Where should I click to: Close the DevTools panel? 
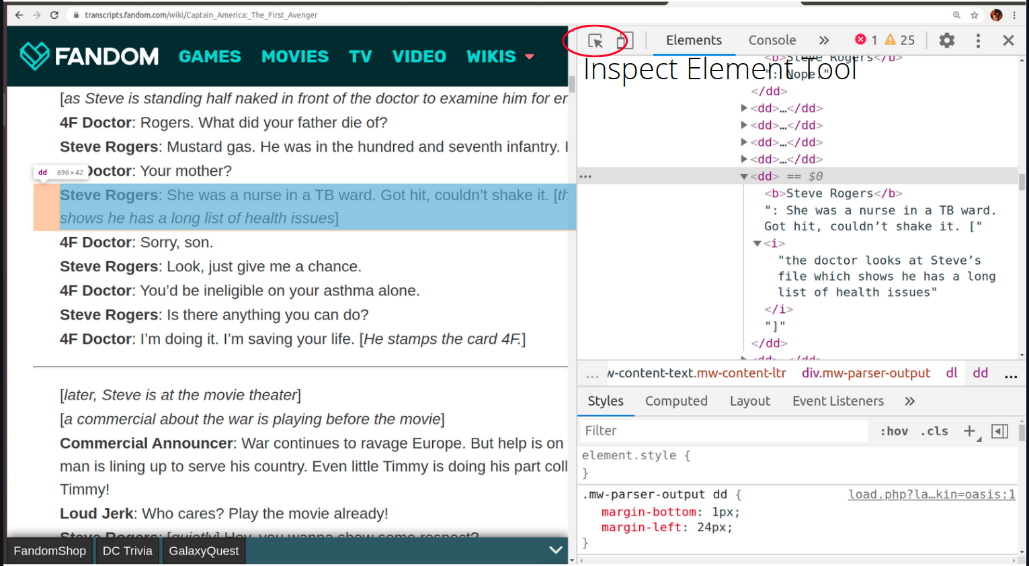pyautogui.click(x=1008, y=40)
